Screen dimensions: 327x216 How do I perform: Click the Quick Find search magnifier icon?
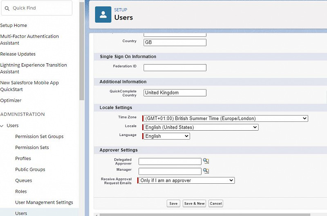coord(7,8)
